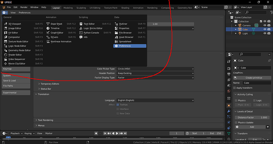Enable Activity Culling Logic checkbox
The image size is (273, 144).
click(254, 100)
